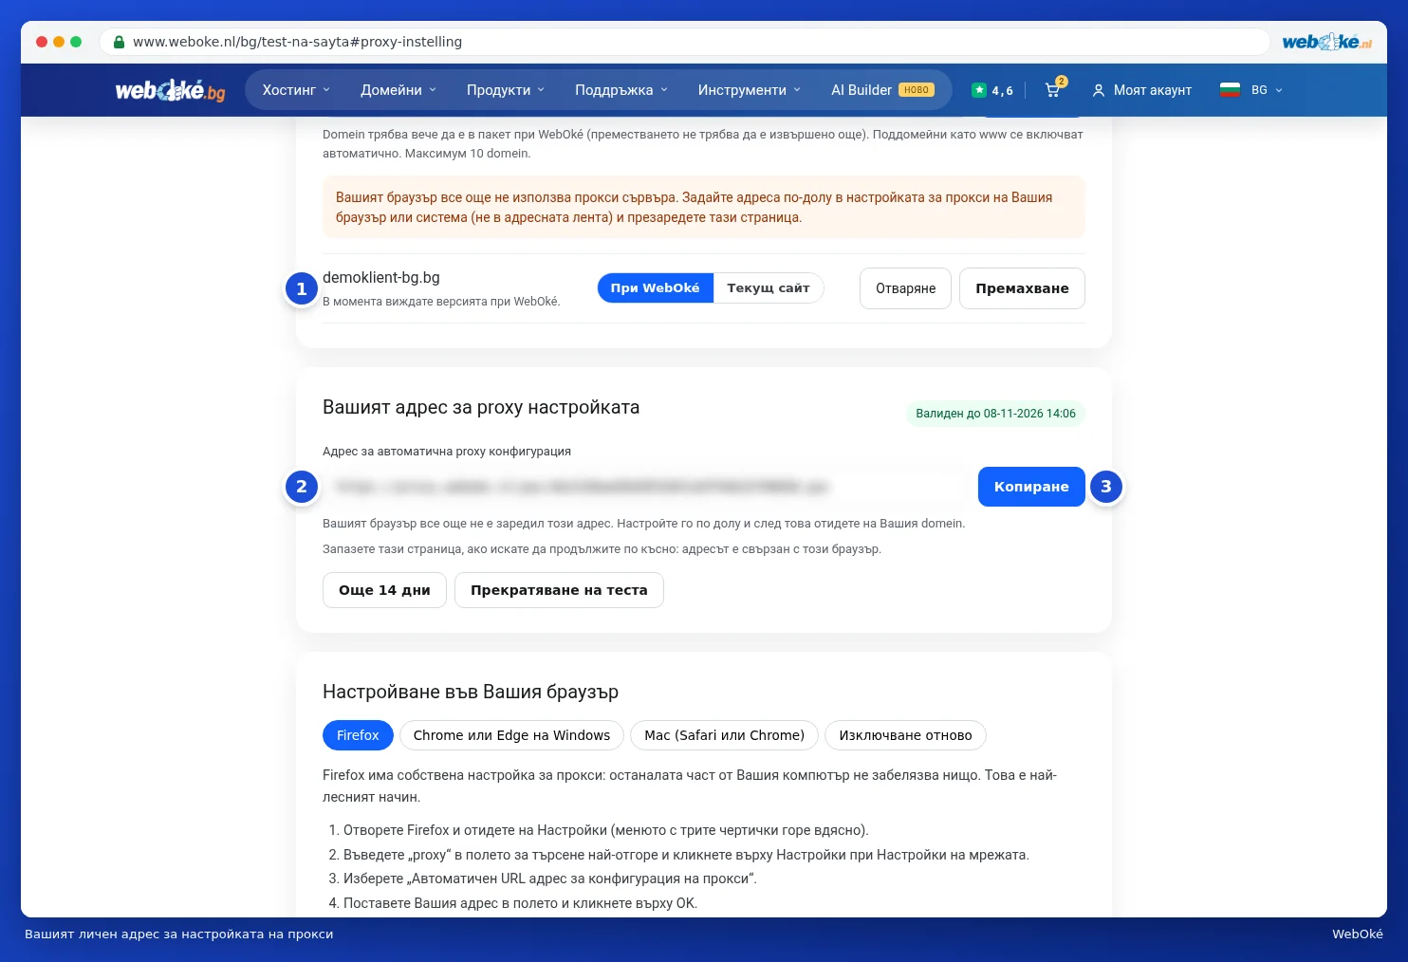Open the AI Builder menu item
1408x962 pixels.
(882, 90)
